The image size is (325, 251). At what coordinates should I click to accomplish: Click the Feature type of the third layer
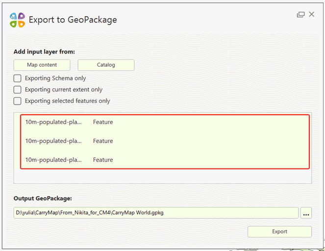(103, 160)
